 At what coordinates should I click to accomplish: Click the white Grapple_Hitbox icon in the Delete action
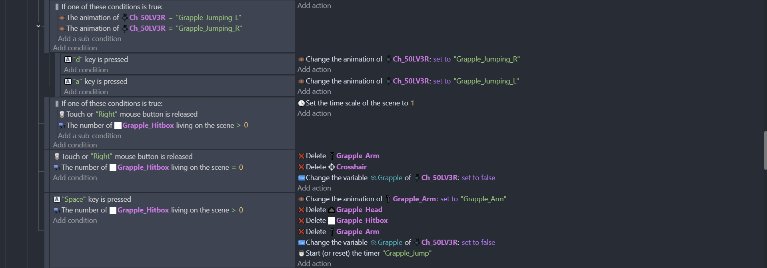(332, 221)
